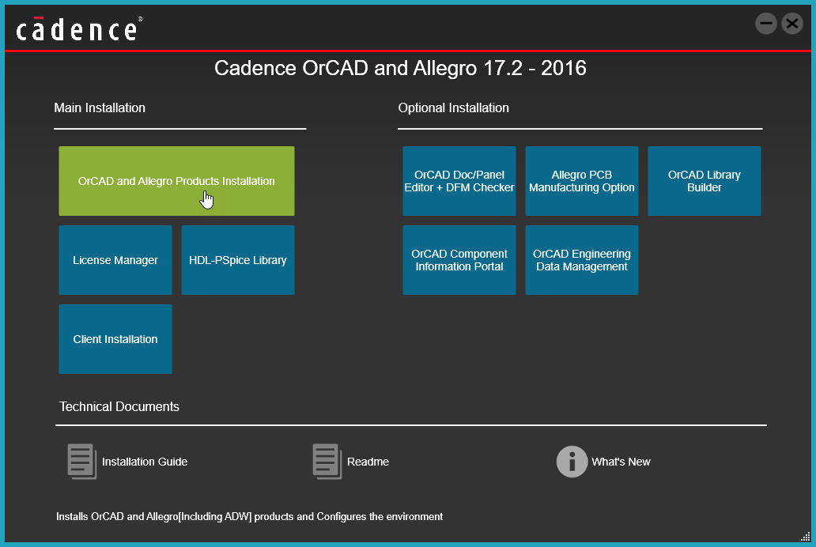Choose OrCAD Doc/Panel Editor + DFM Checker
Viewport: 816px width, 547px height.
tap(459, 181)
